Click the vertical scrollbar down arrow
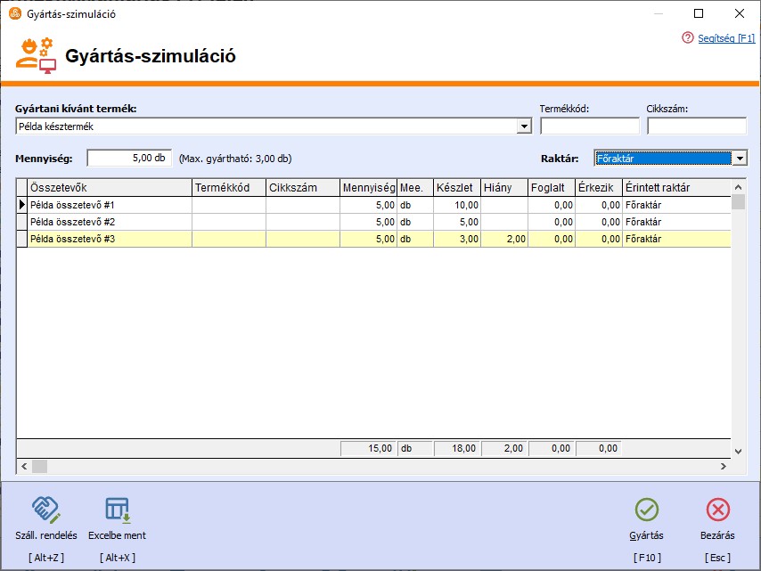 tap(738, 452)
